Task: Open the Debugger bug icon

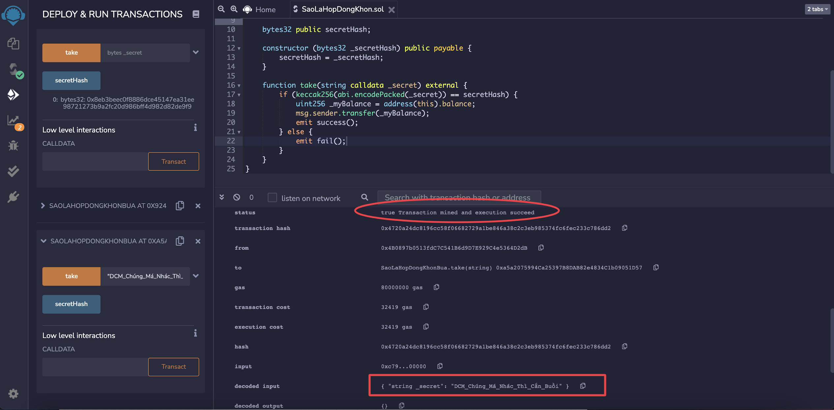Action: click(13, 145)
